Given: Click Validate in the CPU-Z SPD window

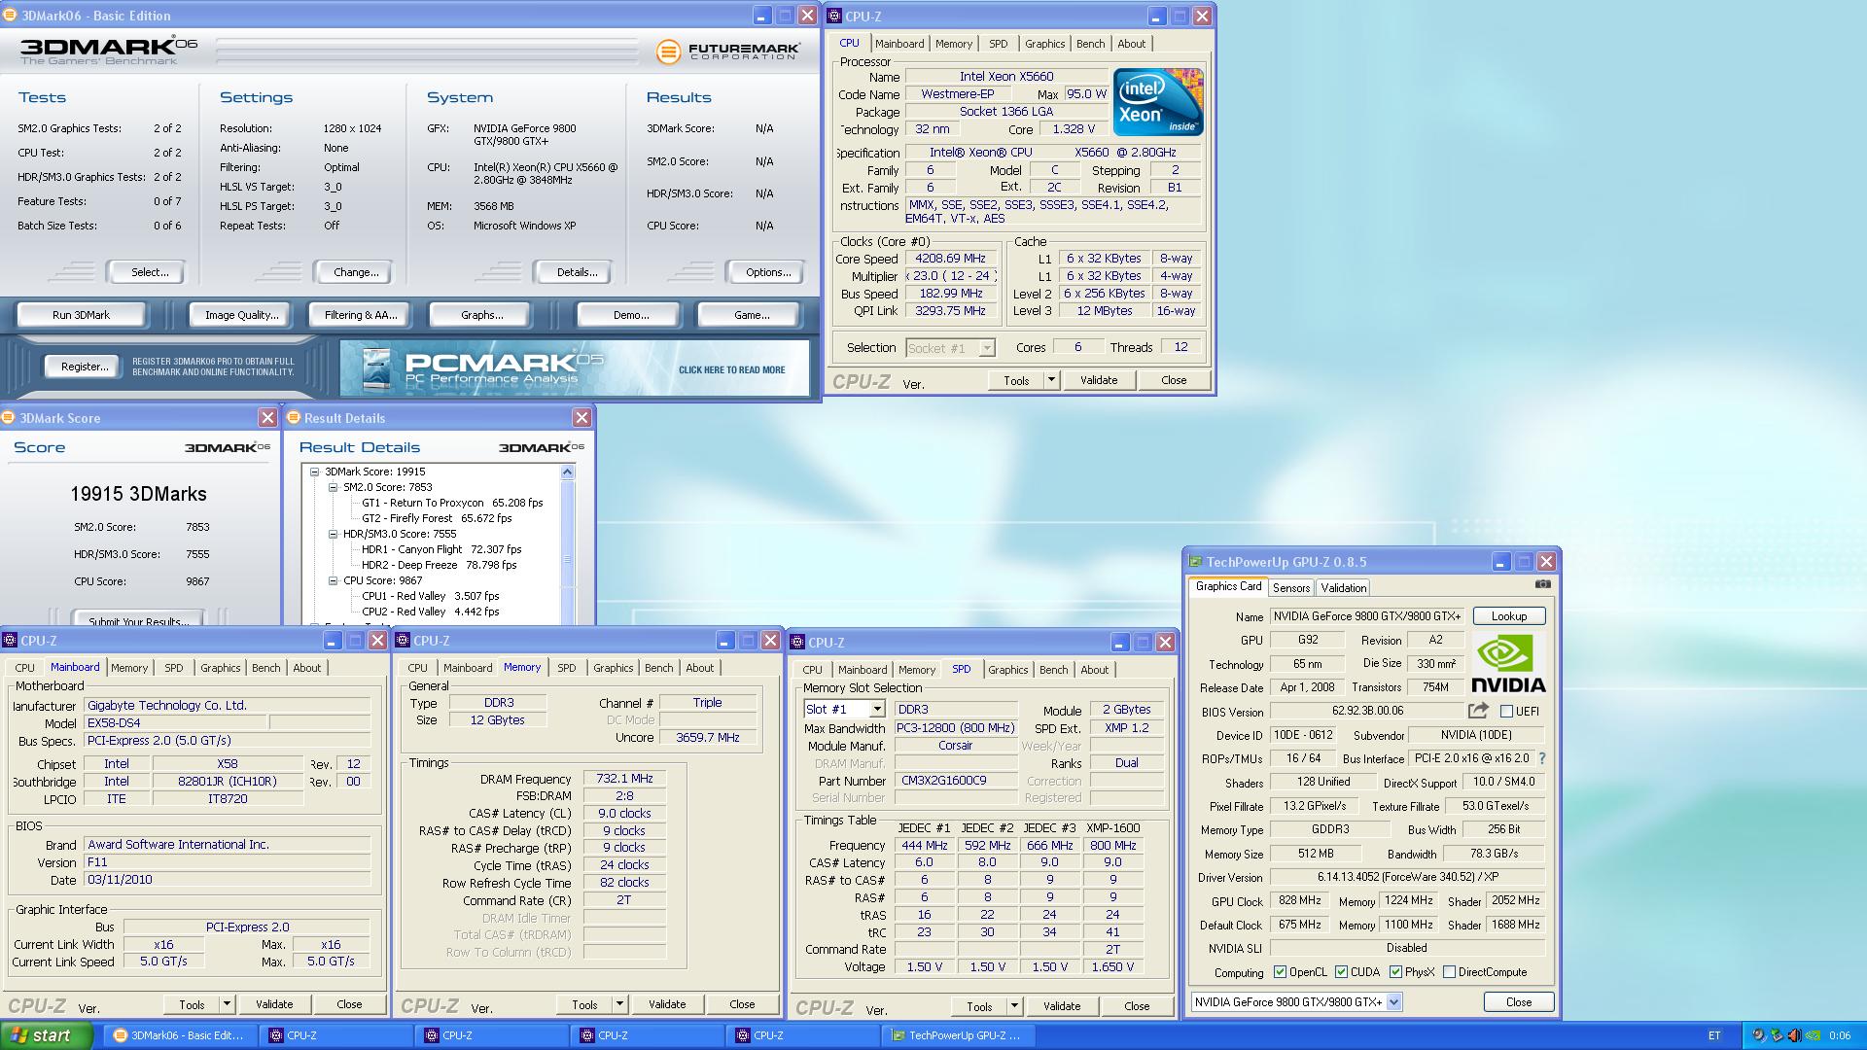Looking at the screenshot, I should [1062, 1006].
